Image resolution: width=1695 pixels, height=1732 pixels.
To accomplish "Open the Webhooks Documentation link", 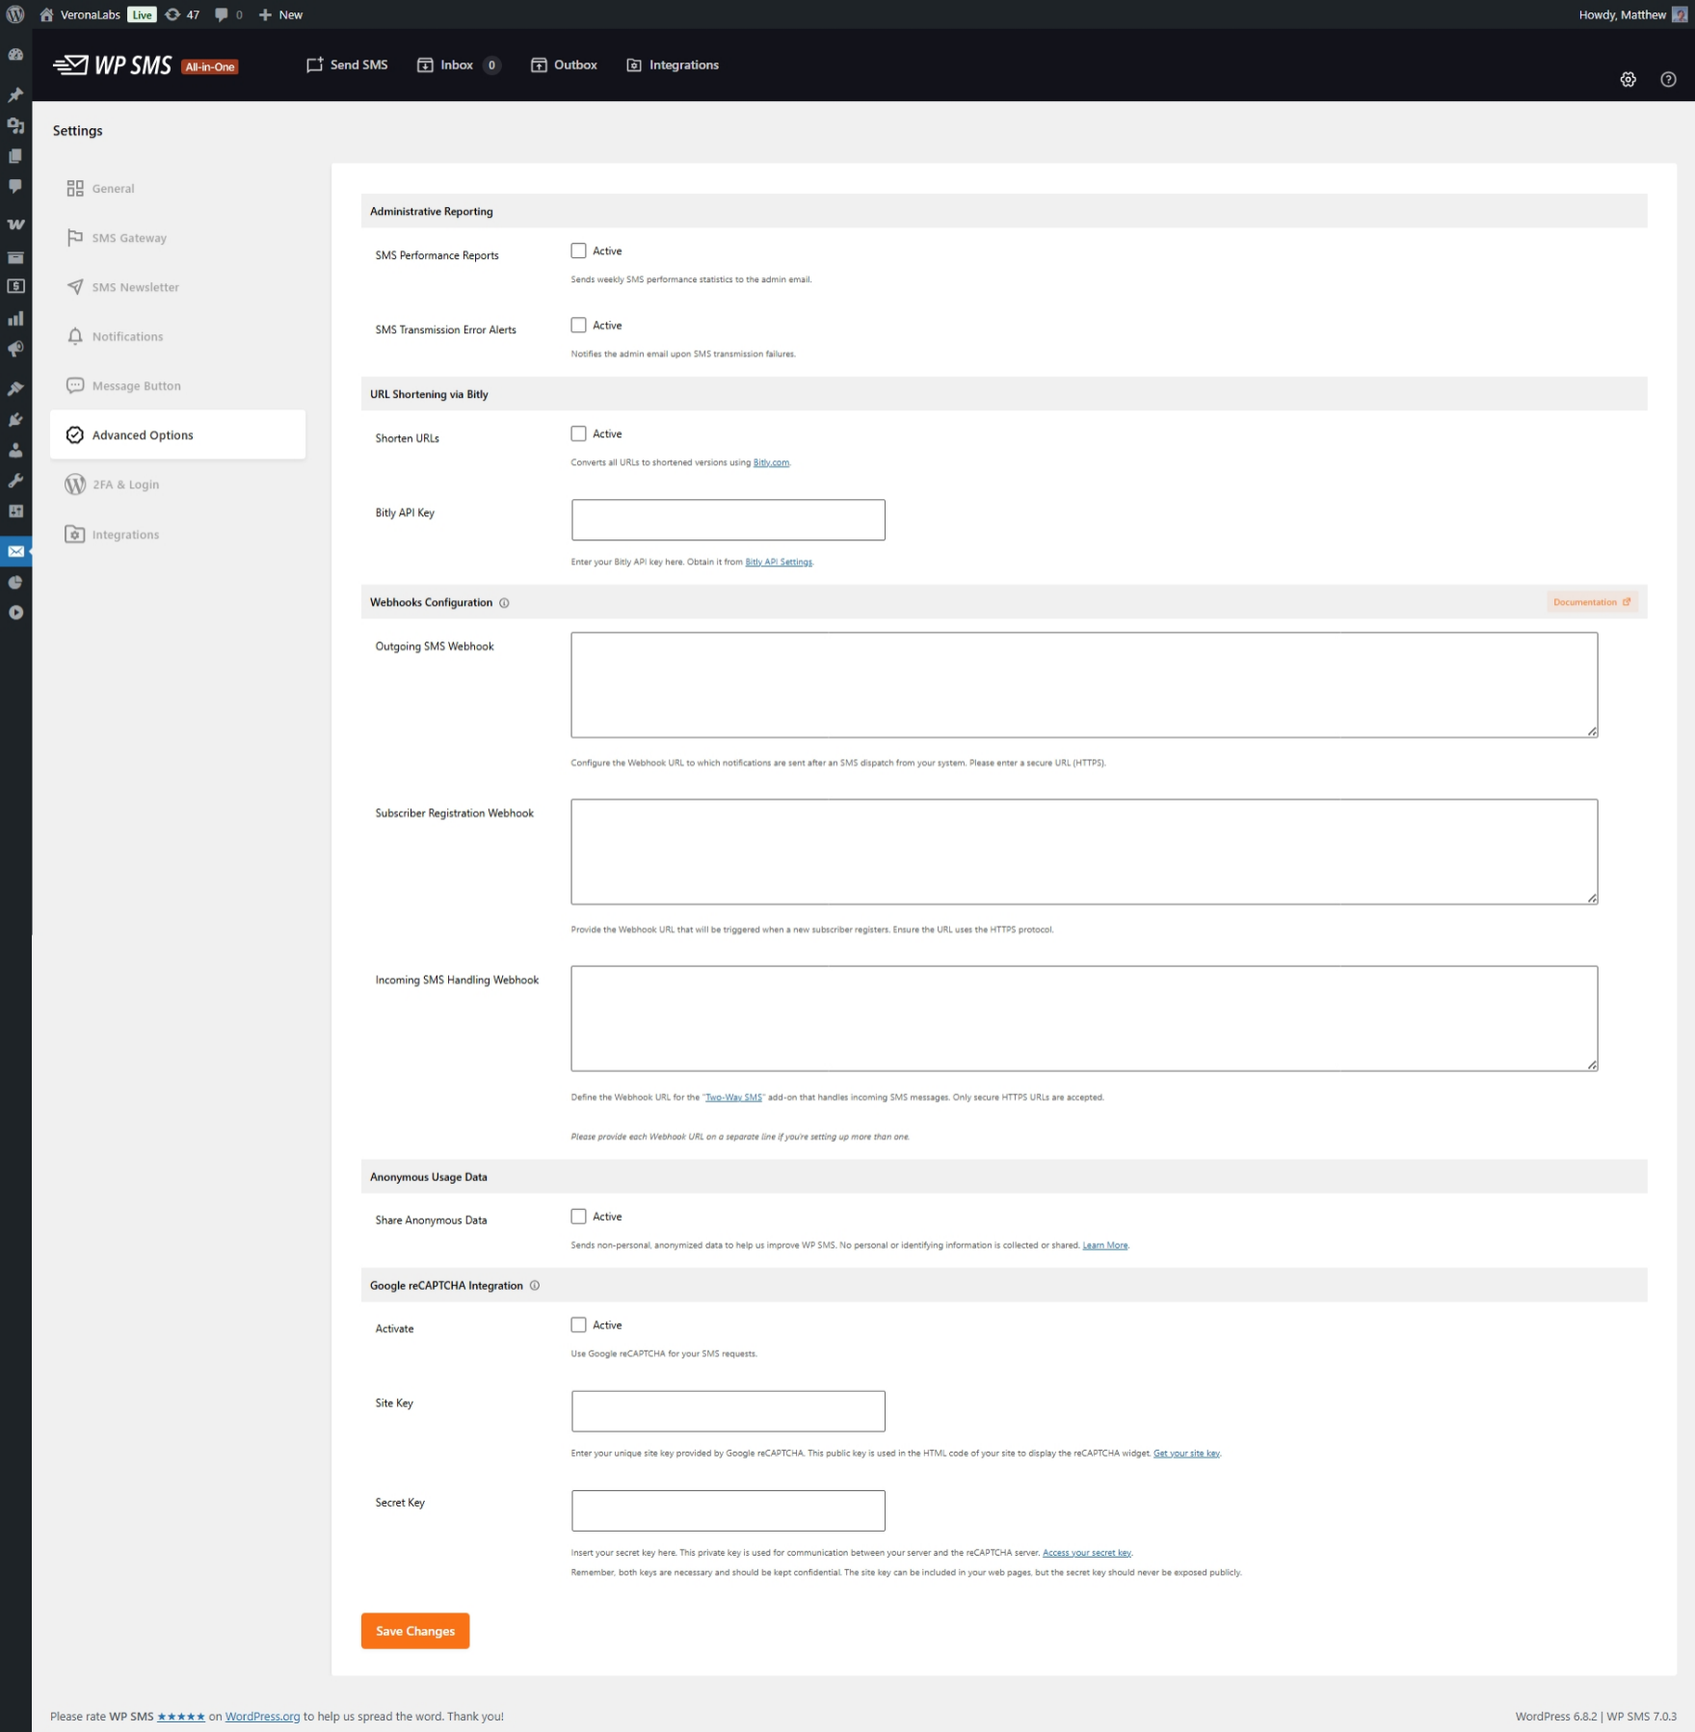I will [1591, 602].
